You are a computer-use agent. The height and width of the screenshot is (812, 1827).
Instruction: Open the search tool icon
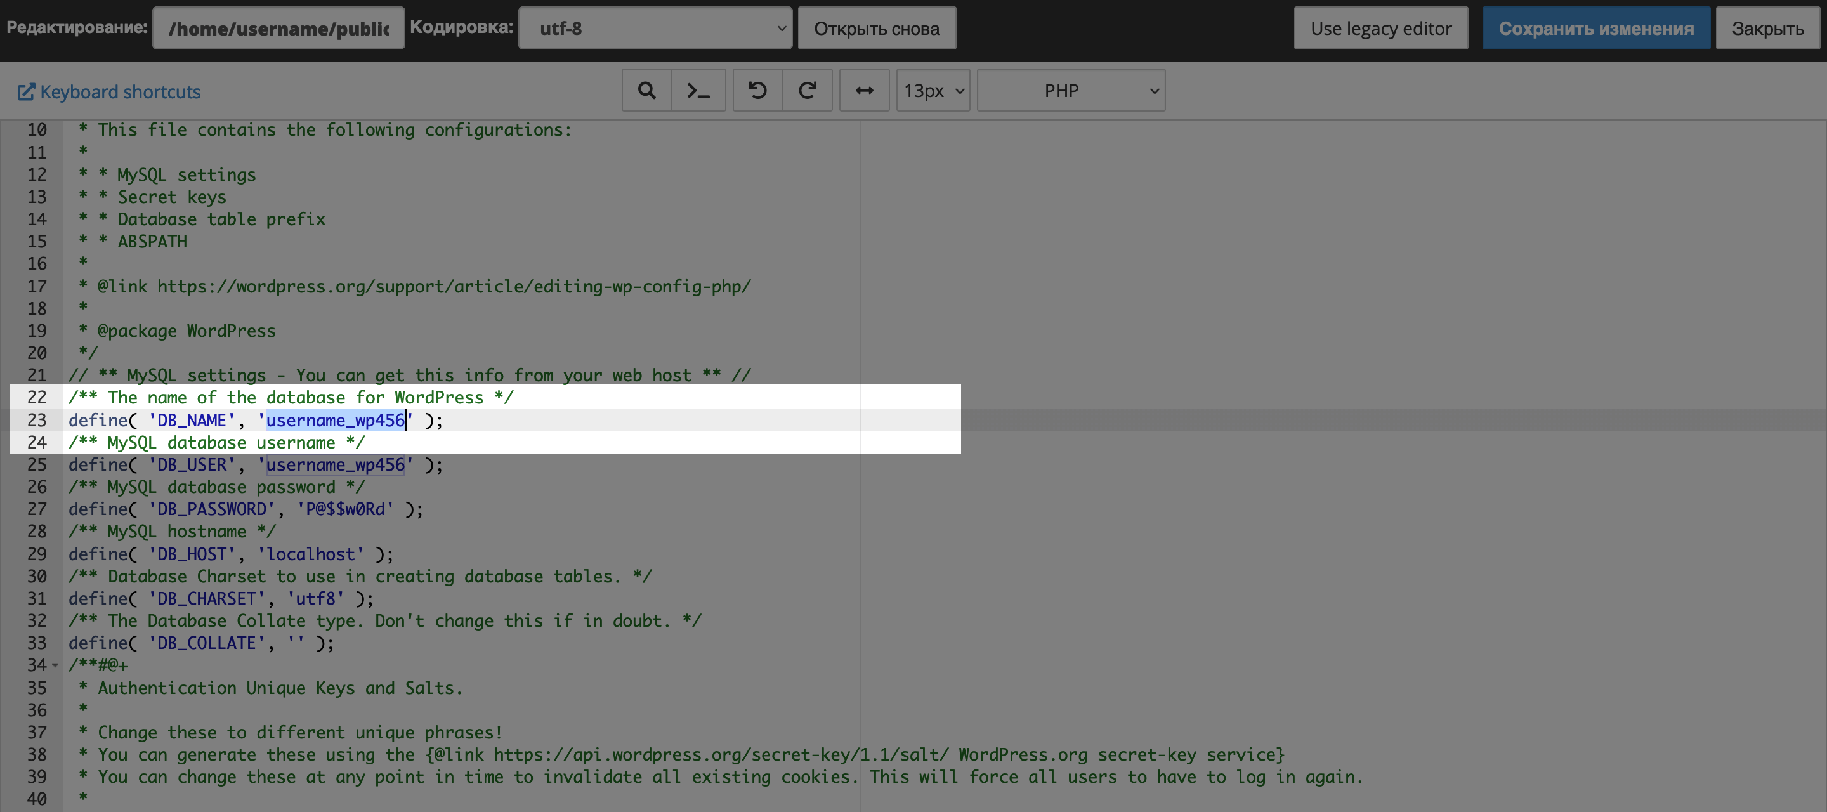[x=646, y=91]
